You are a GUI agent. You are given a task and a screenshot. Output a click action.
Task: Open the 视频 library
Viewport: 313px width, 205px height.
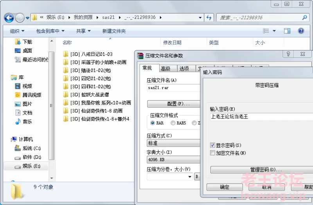pos(23,86)
